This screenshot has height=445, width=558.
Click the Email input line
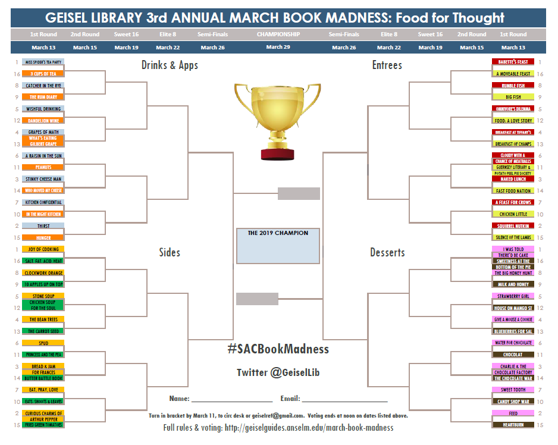(344, 399)
